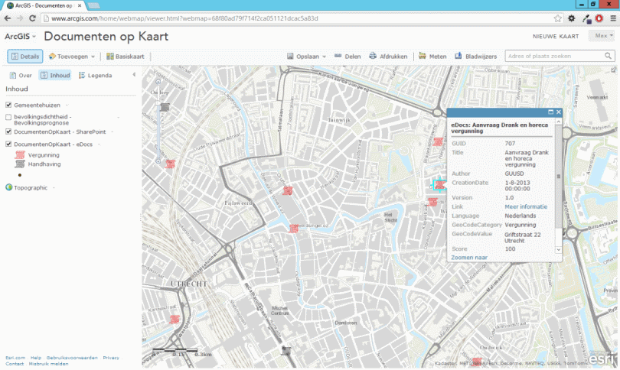
Task: Switch to the Legenda tab
Action: pyautogui.click(x=95, y=75)
